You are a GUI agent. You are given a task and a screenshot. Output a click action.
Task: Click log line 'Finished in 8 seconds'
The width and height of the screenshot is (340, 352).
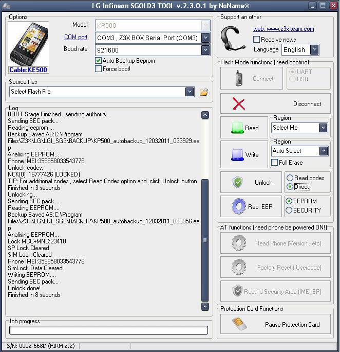point(34,295)
